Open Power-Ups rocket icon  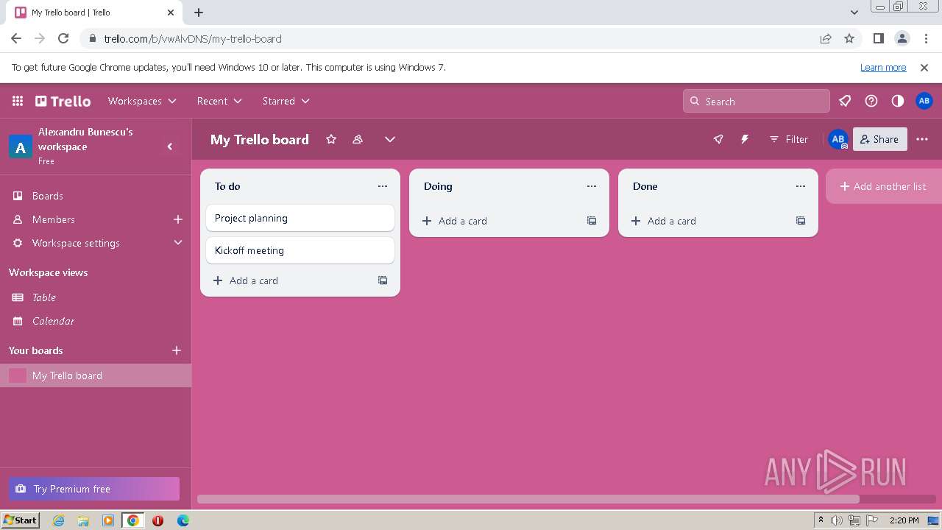tap(718, 139)
